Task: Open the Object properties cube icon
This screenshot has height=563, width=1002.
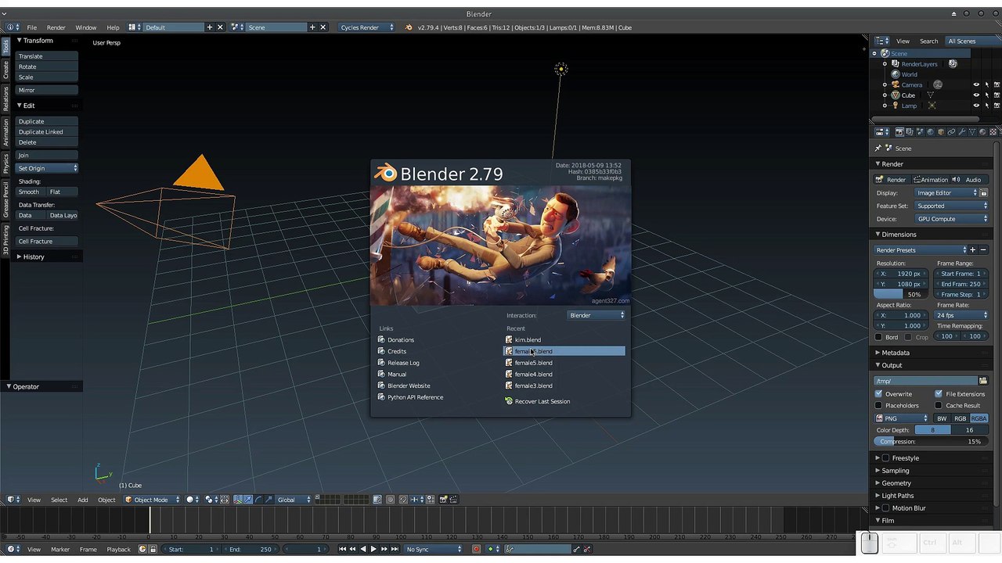Action: pos(941,131)
